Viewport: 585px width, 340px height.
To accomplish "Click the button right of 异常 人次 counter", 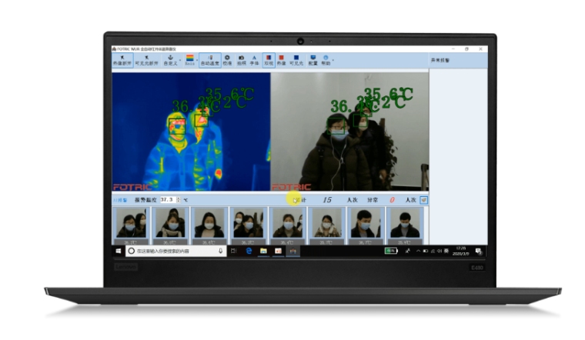I will tap(423, 199).
